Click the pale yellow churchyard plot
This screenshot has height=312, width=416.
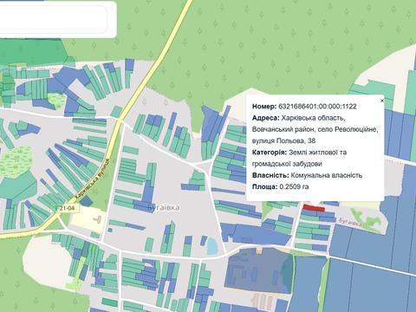(88, 218)
